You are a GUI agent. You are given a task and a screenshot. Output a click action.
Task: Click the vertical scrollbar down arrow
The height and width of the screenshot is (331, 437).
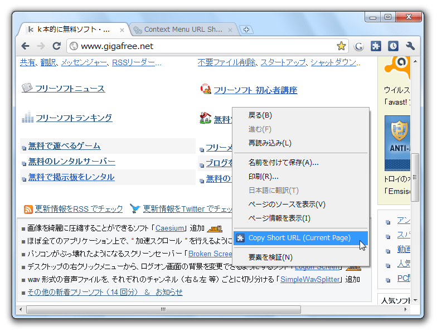415,300
